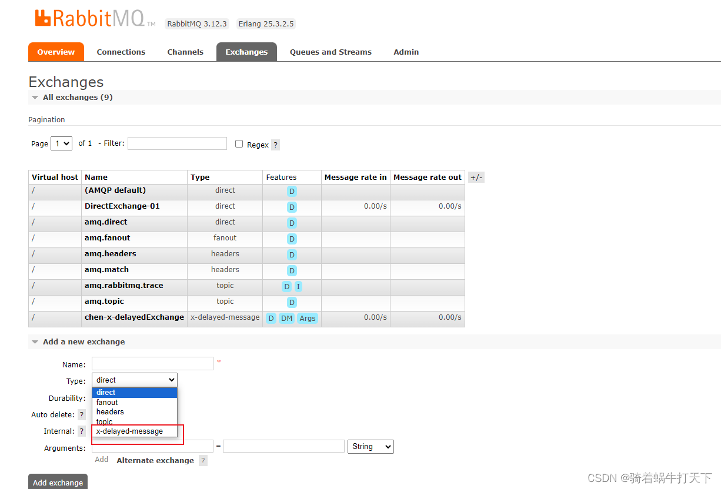Open the Internal help question mark
Viewport: 721px width, 489px height.
point(82,431)
